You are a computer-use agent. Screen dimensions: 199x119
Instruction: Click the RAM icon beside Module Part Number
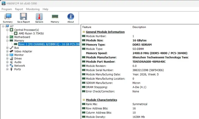[84, 62]
